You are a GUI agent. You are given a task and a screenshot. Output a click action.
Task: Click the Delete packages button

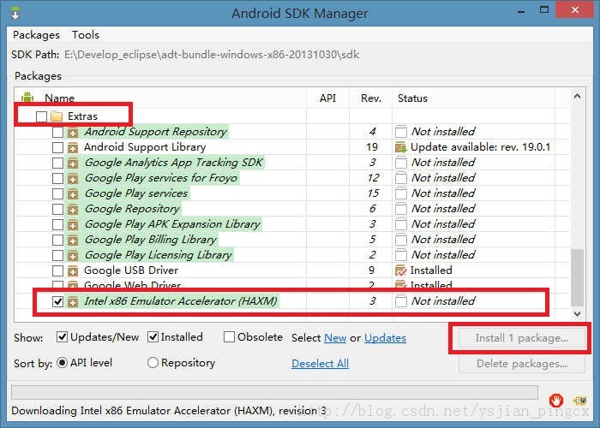(521, 364)
